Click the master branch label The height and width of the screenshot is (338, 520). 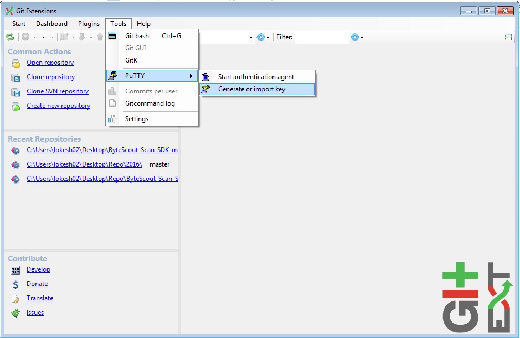[x=159, y=164]
